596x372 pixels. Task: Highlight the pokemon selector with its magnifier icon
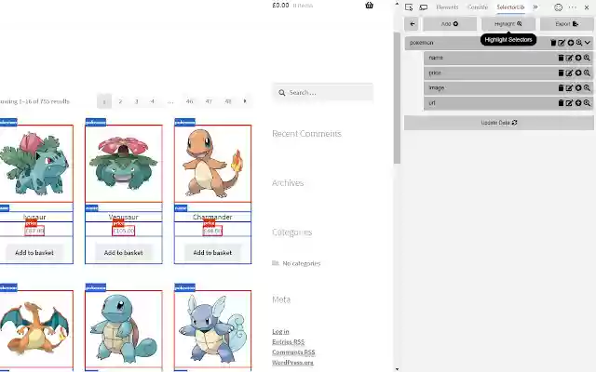(579, 43)
